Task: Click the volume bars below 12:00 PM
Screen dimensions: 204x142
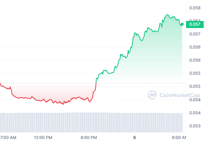Action: click(x=43, y=123)
